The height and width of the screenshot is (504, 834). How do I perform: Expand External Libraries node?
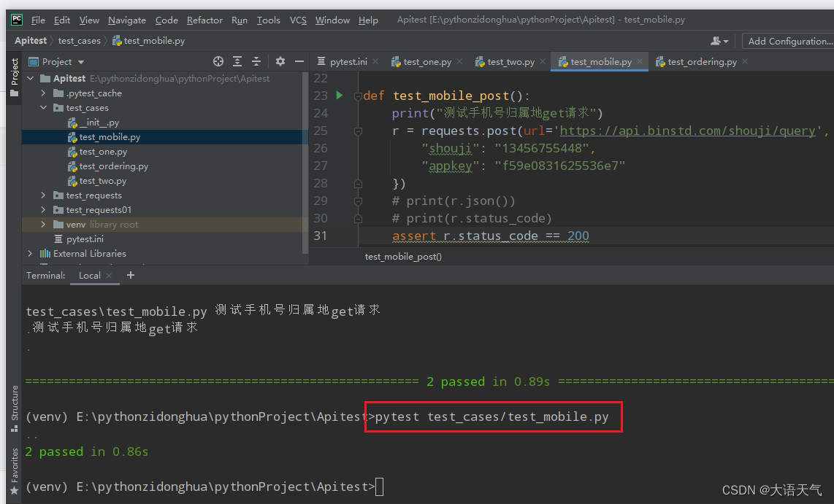[x=31, y=254]
